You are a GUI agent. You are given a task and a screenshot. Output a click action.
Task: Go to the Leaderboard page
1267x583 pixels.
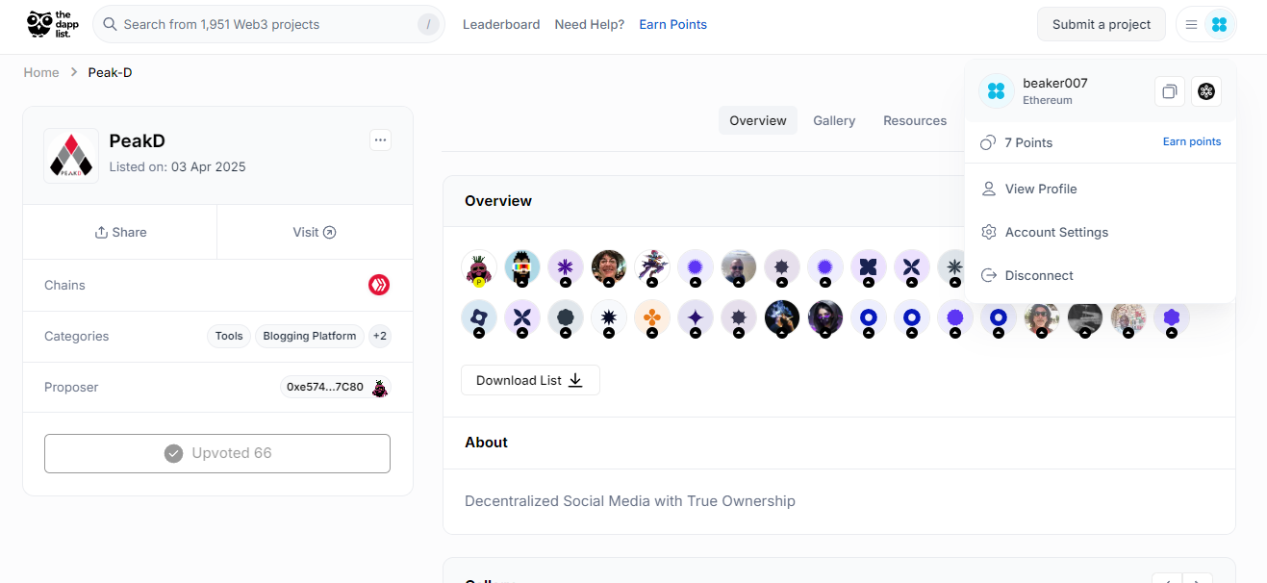(x=501, y=24)
